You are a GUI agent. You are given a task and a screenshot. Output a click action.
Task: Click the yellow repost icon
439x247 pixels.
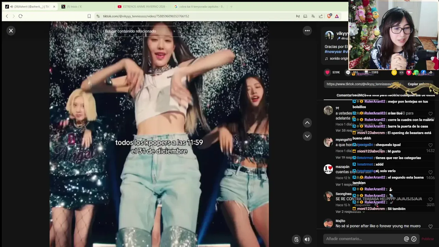click(394, 72)
